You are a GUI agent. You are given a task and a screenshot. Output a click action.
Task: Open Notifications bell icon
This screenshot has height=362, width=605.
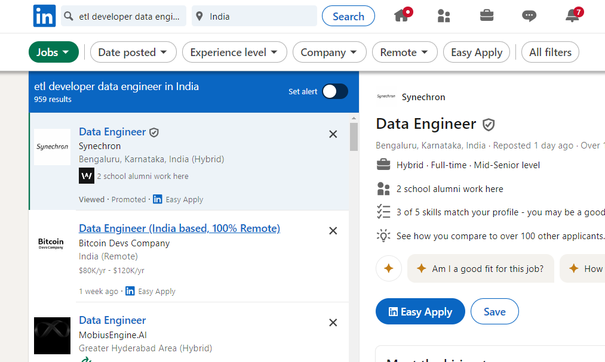tap(572, 16)
